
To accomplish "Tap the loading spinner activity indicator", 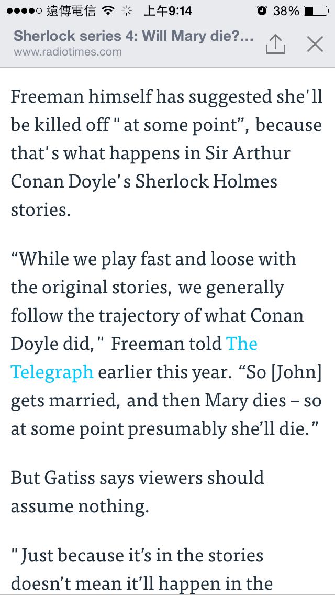I will click(126, 11).
